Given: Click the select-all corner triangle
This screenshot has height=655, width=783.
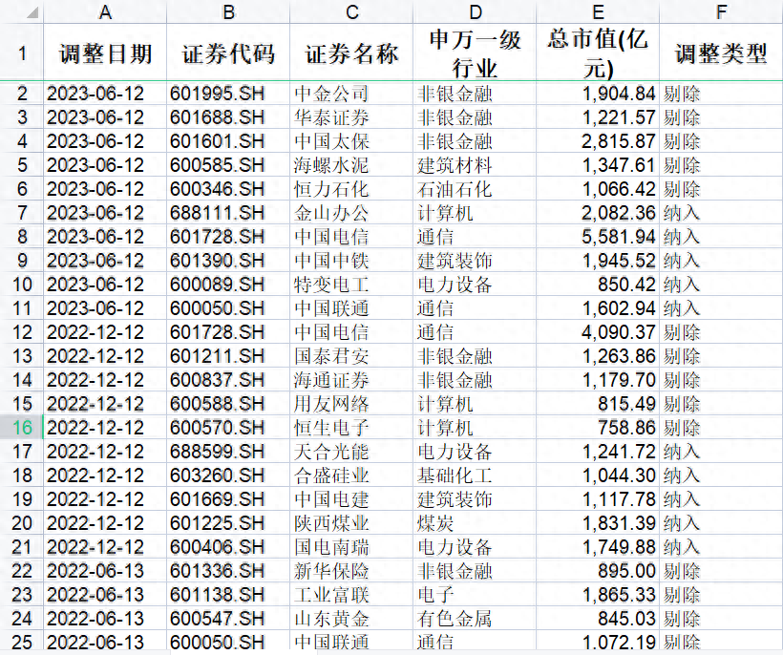Looking at the screenshot, I should (32, 12).
